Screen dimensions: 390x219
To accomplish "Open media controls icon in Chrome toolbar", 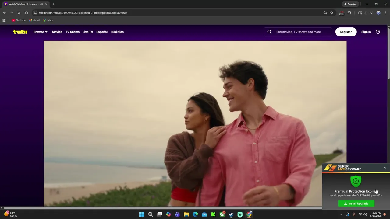I will (x=371, y=13).
